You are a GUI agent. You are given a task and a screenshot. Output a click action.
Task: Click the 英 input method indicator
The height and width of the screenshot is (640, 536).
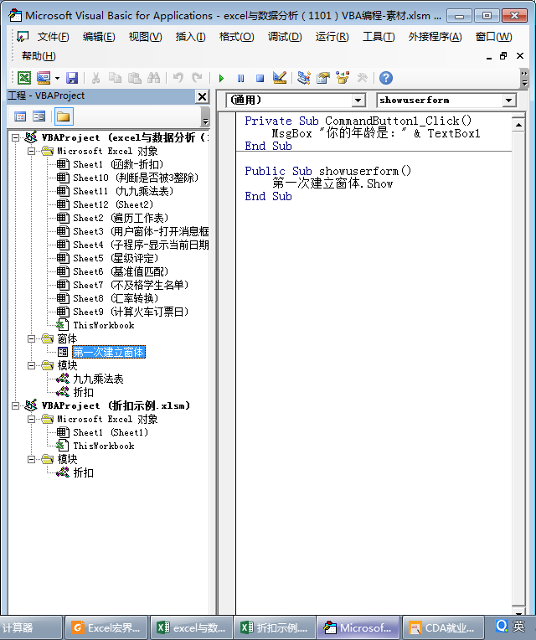518,626
